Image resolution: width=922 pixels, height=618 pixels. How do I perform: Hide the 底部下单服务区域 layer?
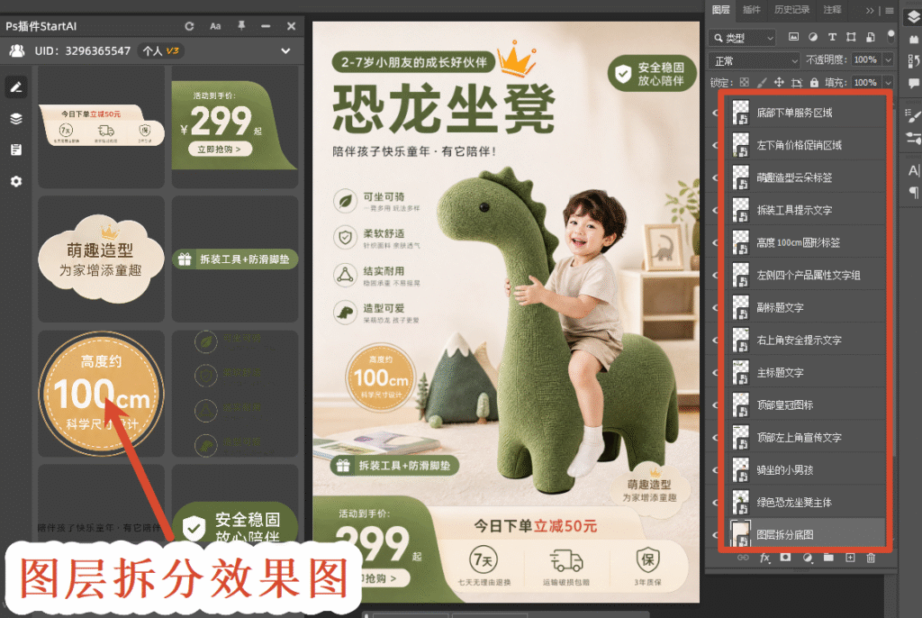(x=715, y=113)
